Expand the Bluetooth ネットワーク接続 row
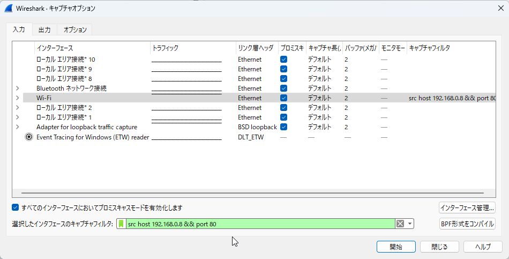Viewport: 509px width, 259px height. point(18,88)
